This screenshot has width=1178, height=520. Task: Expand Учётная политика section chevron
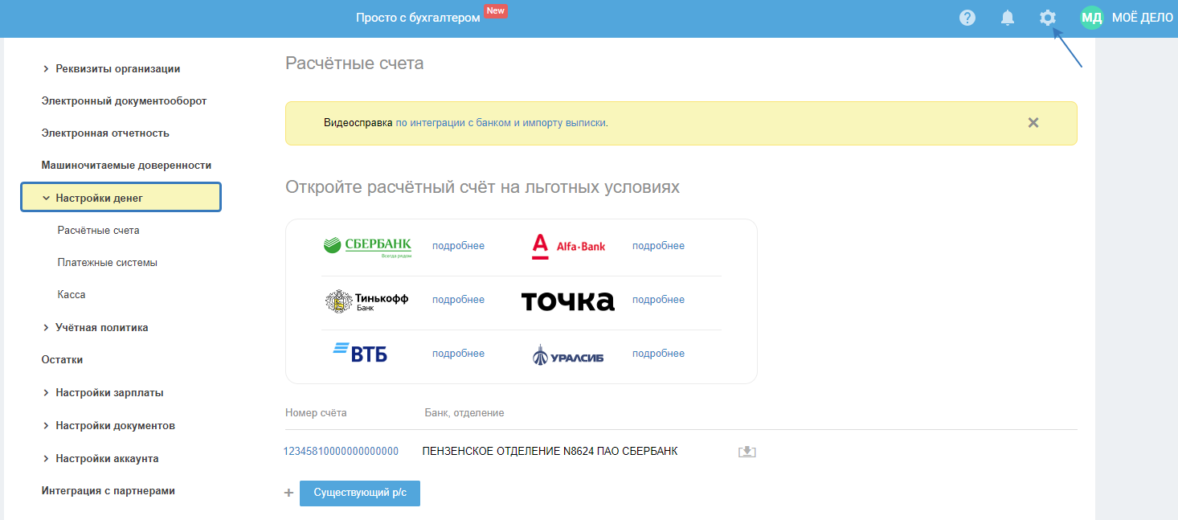tap(46, 328)
